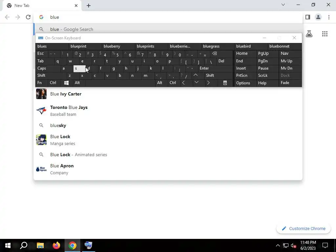Viewport: 336px width, 252px height.
Task: Select Blue Lock Manga series suggestion
Action: pos(168,140)
